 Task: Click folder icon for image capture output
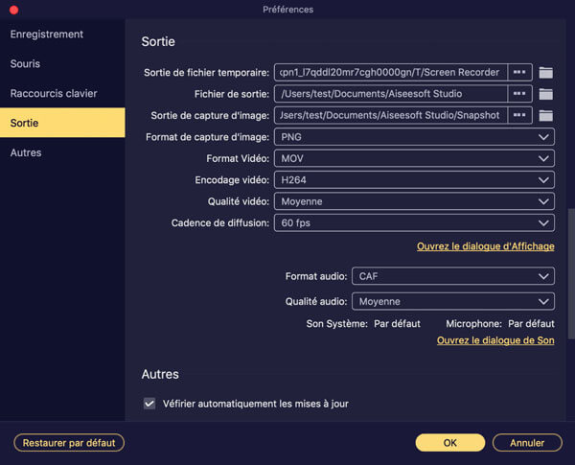(546, 116)
